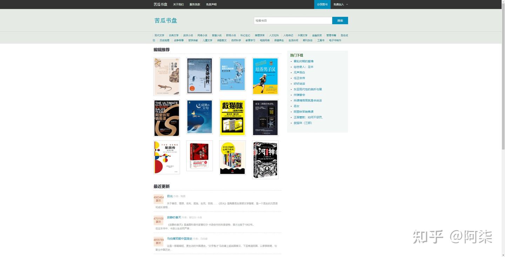Open hot download 任正非传
This screenshot has height=257, width=505.
click(x=299, y=78)
